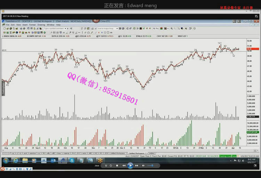Open Internet Explorer from the taskbar
261x178 pixels.
[x=16, y=160]
